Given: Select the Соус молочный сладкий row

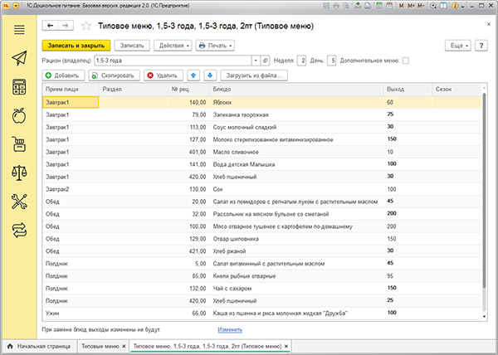Looking at the screenshot, I should pos(262,127).
